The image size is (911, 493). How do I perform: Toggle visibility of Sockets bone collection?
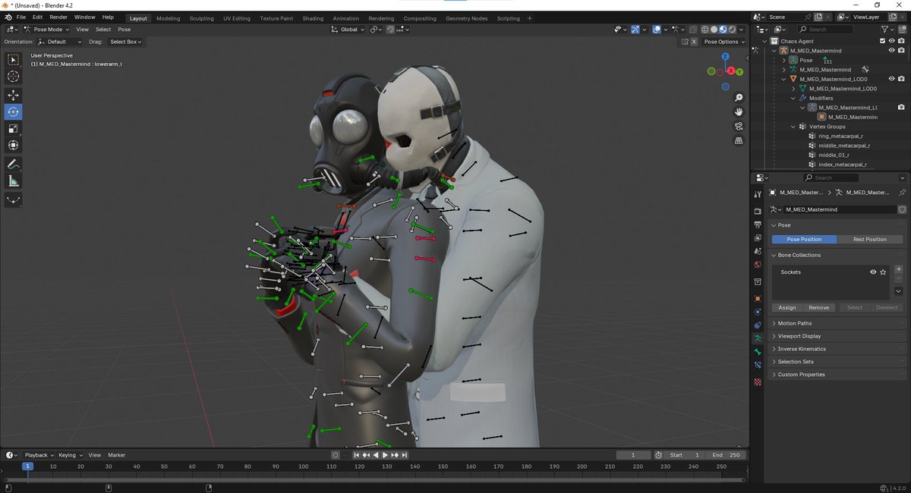[x=873, y=272]
